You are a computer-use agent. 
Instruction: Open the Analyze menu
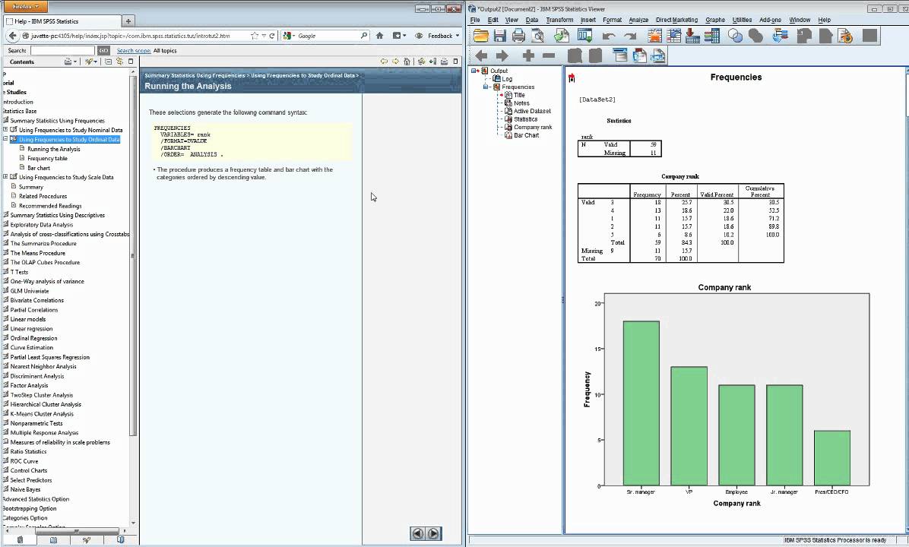pyautogui.click(x=638, y=20)
